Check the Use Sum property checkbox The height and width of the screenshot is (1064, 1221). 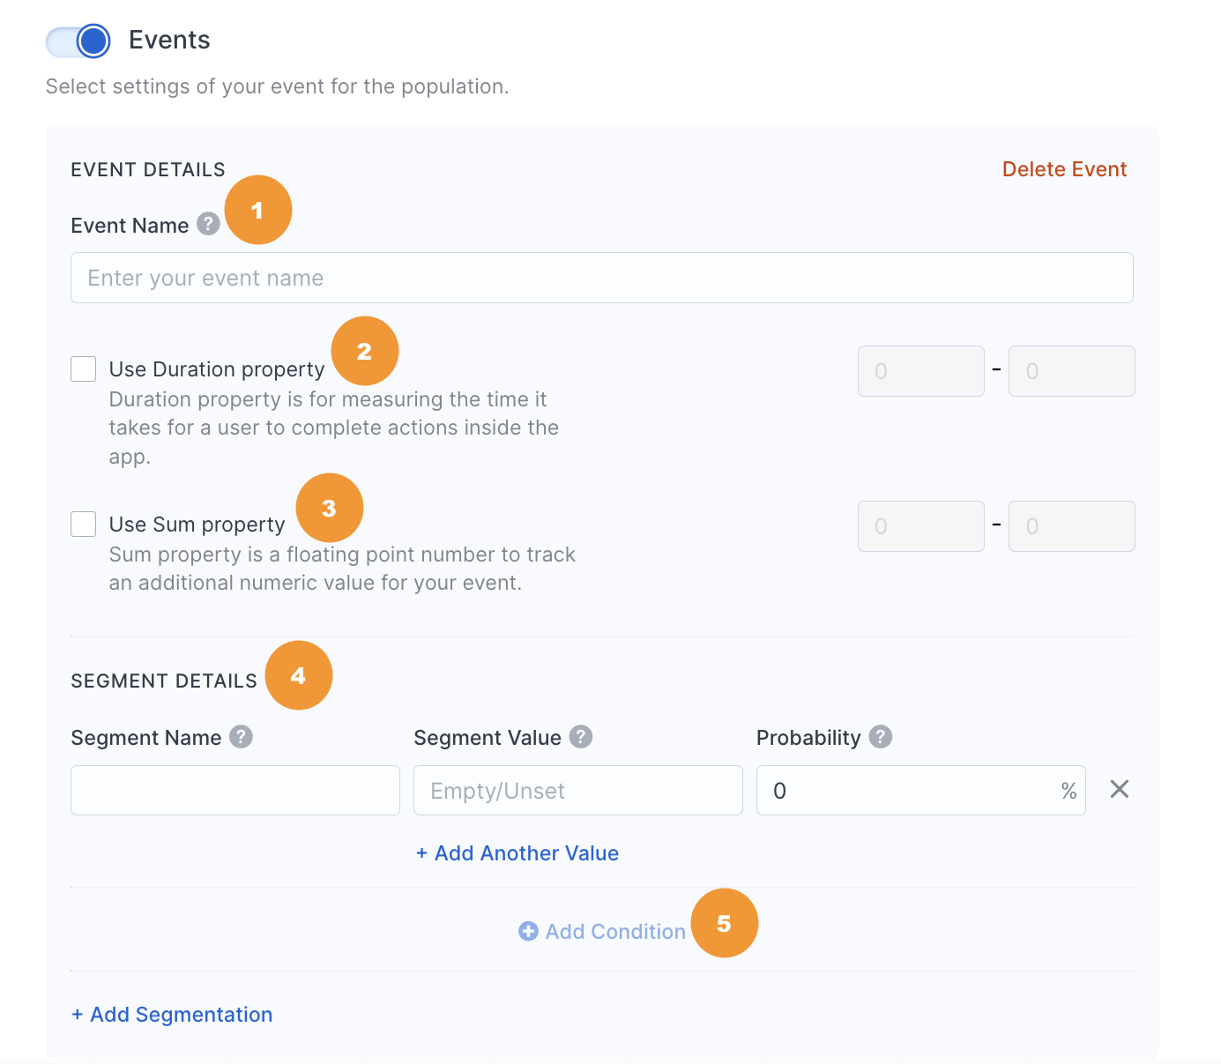pos(84,524)
